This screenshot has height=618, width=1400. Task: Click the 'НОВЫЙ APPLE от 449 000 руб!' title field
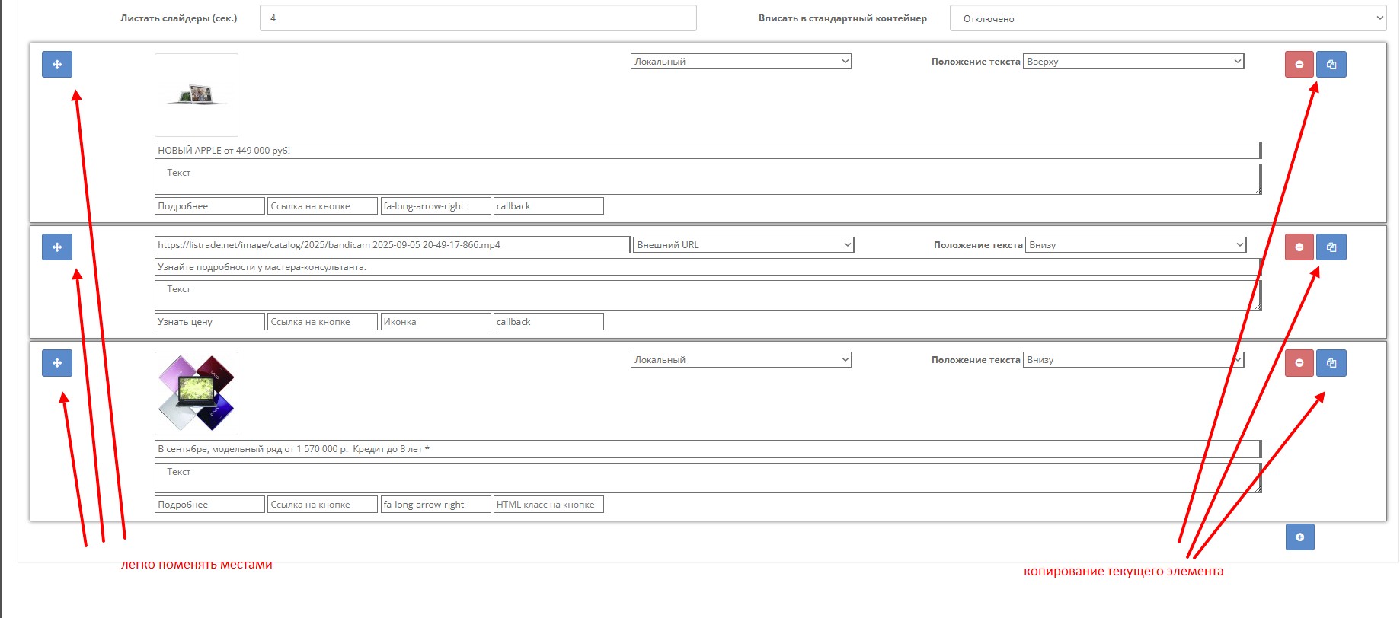click(x=707, y=151)
